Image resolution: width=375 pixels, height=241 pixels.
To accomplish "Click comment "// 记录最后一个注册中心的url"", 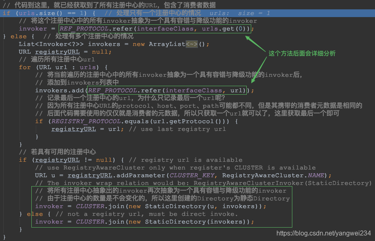I will tap(130, 98).
